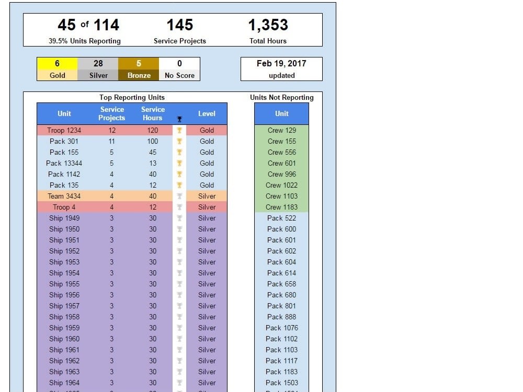Select the No Score cell showing 0
The image size is (523, 392).
[179, 63]
